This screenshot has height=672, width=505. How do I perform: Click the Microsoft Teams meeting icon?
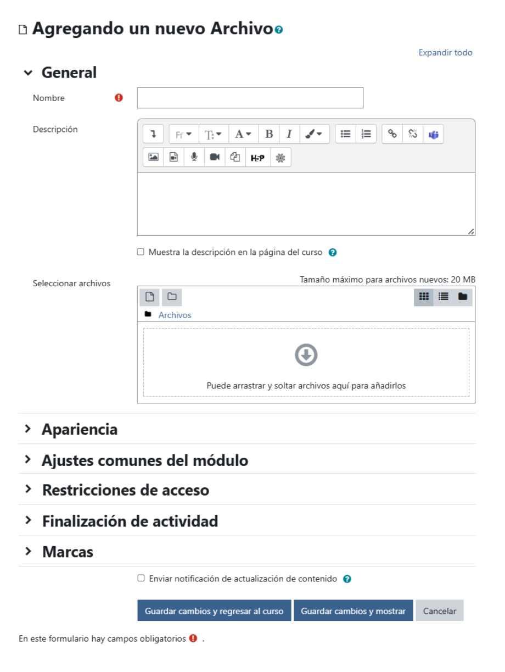(x=434, y=134)
